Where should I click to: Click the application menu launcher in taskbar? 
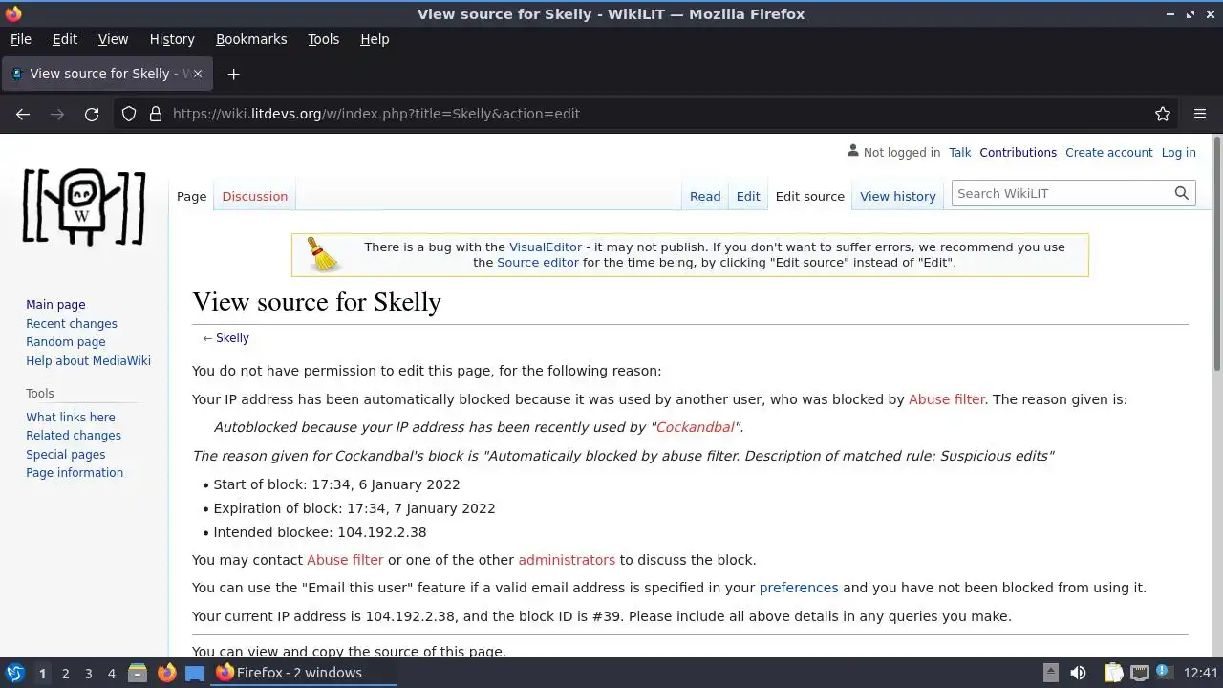pos(14,673)
